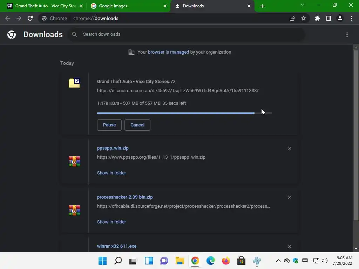The height and width of the screenshot is (269, 359).
Task: Select the Downloads tab
Action: point(212,6)
